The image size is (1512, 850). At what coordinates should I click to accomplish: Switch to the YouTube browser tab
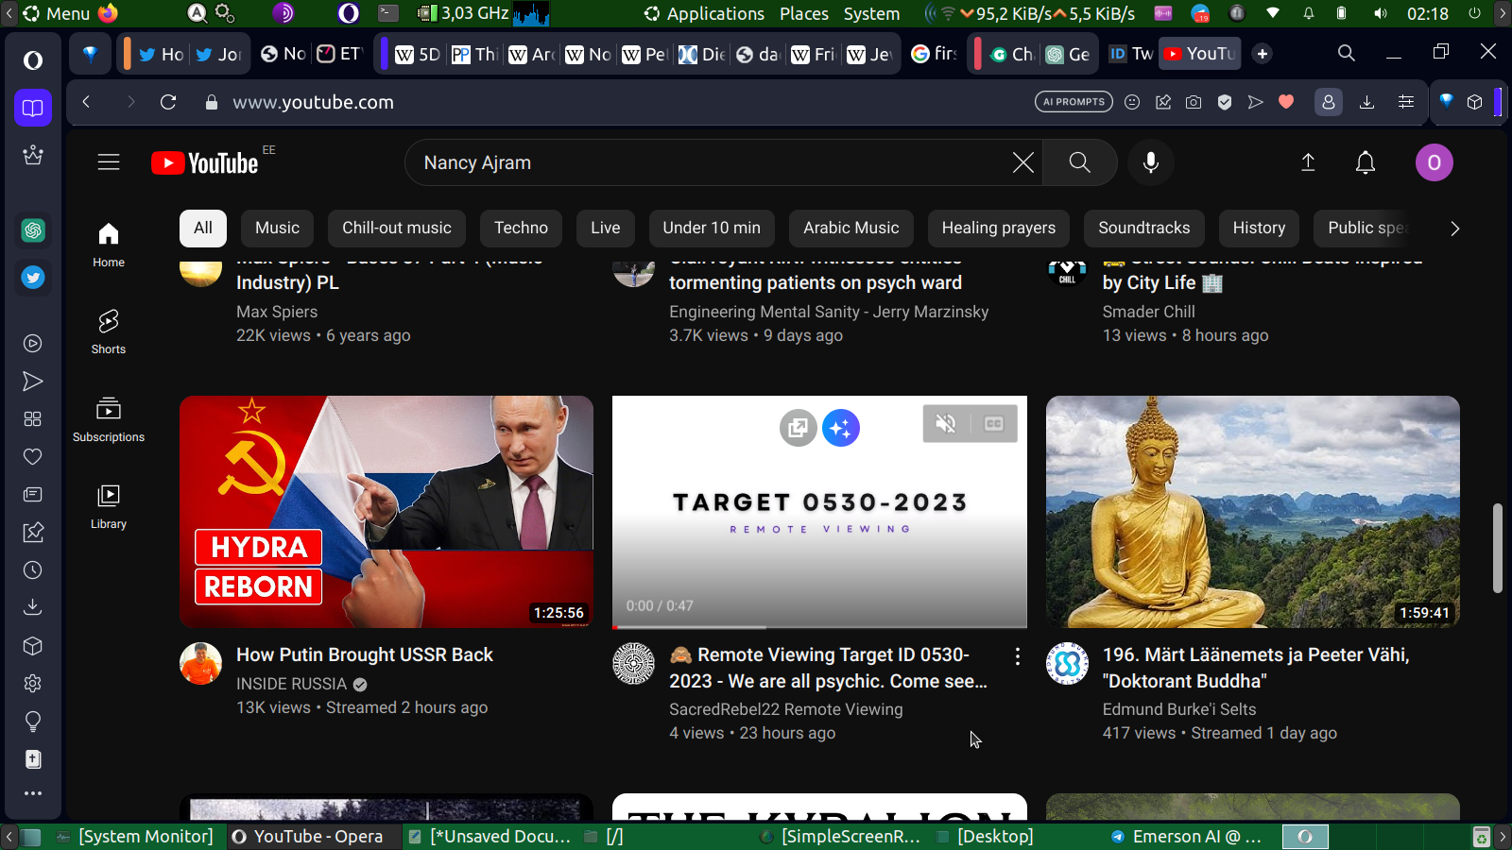pyautogui.click(x=1199, y=54)
